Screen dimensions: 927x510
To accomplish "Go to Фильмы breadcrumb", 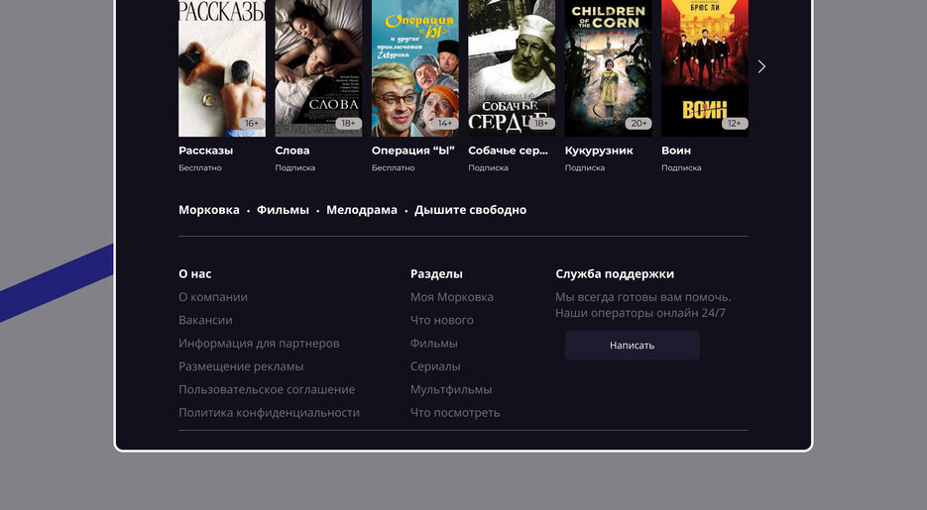I will 283,210.
